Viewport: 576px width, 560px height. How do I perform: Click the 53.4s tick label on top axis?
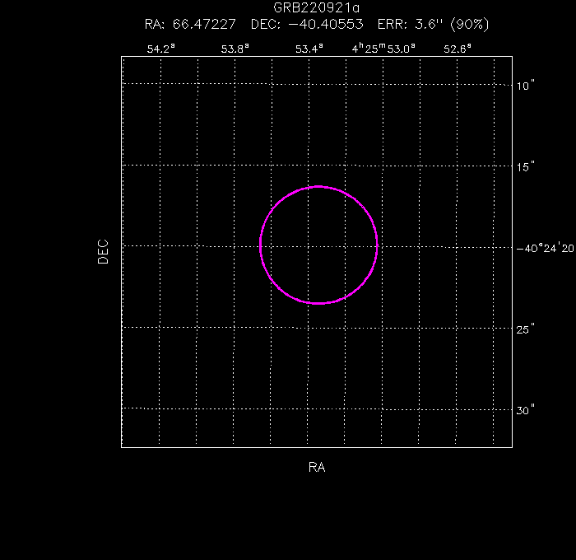[x=309, y=49]
